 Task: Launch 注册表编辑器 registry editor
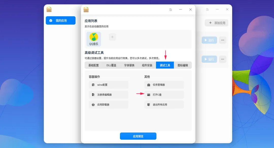108,95
